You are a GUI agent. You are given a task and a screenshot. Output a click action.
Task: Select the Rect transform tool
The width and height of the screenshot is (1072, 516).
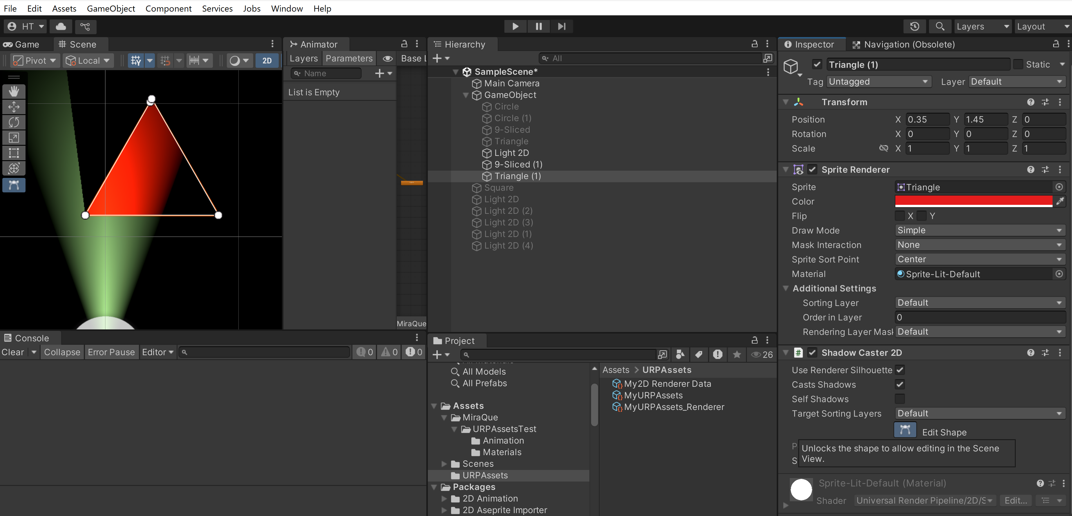(x=14, y=153)
